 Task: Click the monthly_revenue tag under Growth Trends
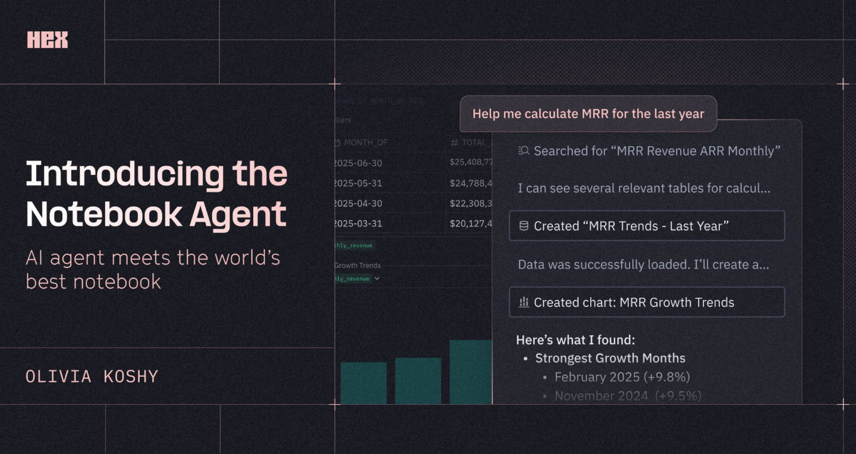pos(353,278)
